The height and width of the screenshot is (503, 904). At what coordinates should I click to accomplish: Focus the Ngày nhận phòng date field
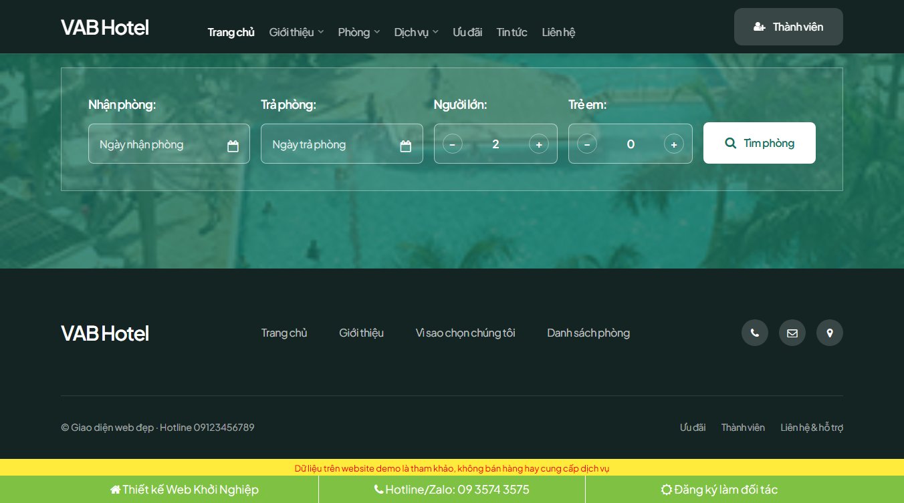[169, 144]
